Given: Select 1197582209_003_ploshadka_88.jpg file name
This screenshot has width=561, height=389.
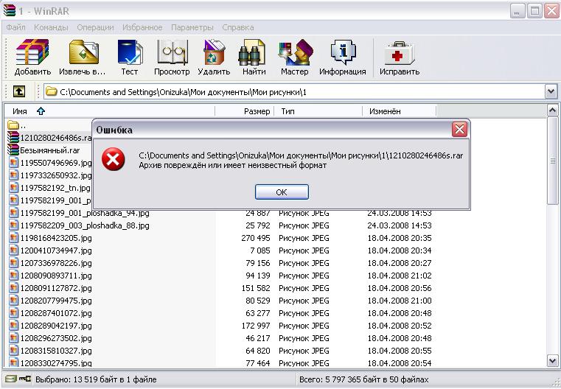Looking at the screenshot, I should (x=85, y=225).
